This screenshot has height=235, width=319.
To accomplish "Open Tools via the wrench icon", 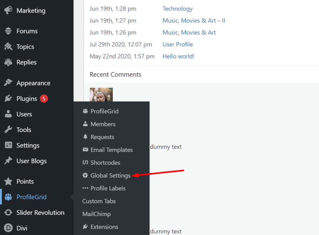I will (x=9, y=130).
